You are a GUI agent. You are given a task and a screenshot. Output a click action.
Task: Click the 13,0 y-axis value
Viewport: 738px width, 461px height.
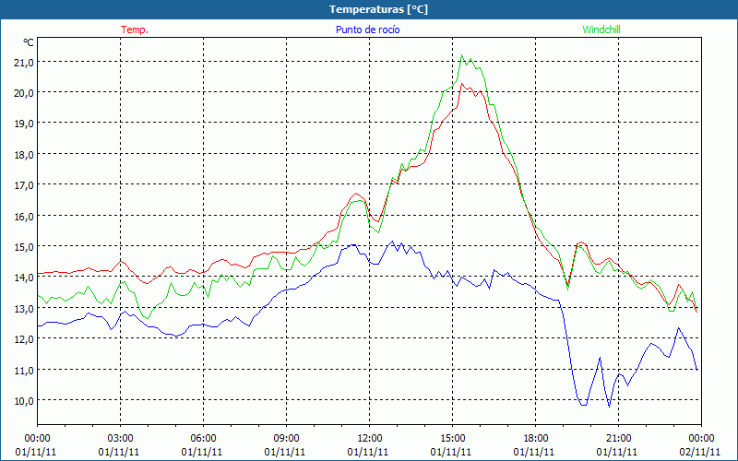[24, 309]
